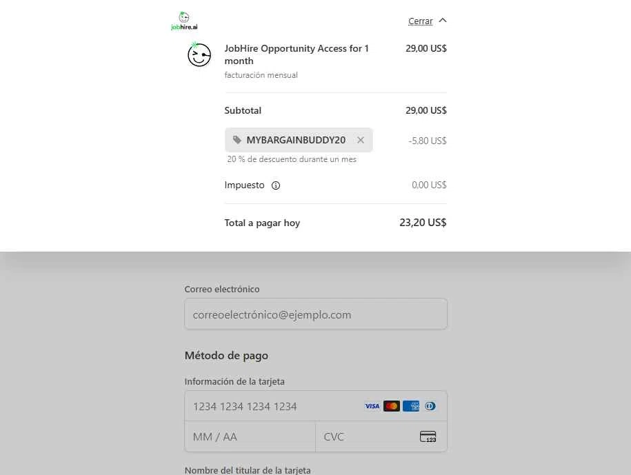Focus the CVC security code field
631x475 pixels.
pyautogui.click(x=381, y=436)
